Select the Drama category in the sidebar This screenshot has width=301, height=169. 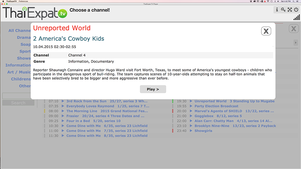[x=24, y=37]
